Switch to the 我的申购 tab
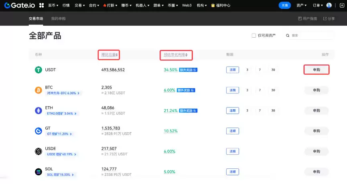 click(x=58, y=18)
